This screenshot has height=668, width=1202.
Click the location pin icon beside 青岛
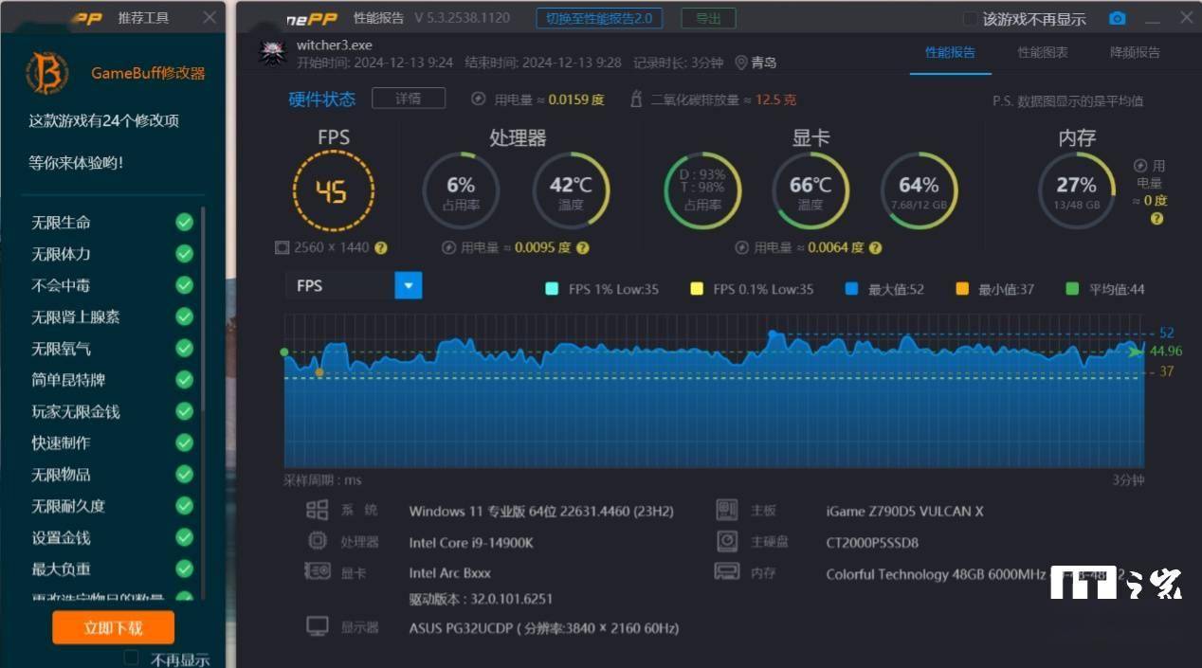pos(741,63)
